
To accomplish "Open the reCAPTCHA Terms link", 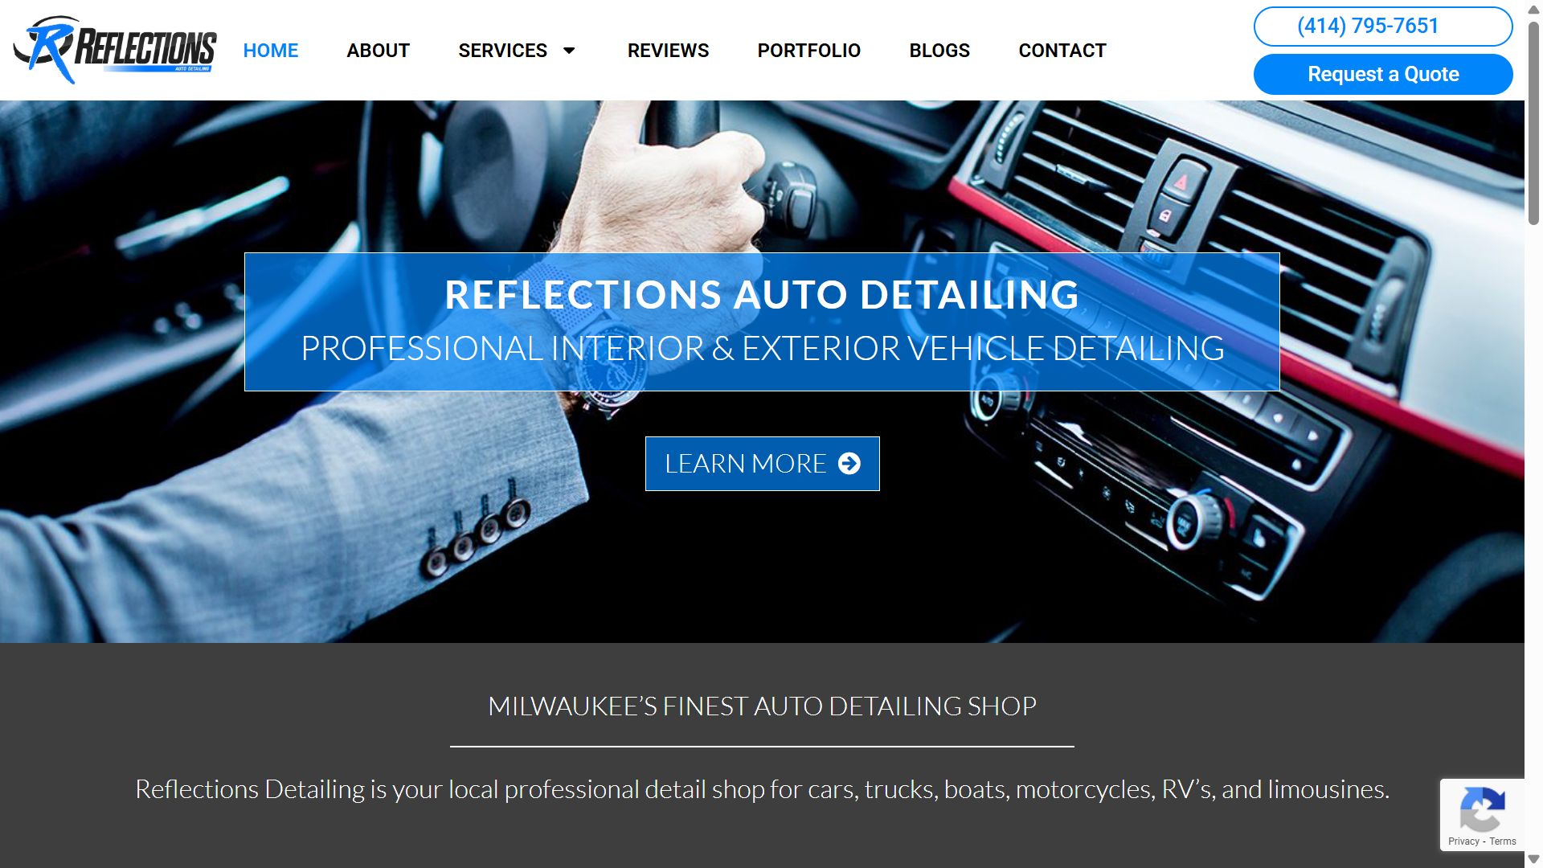I will 1503,841.
